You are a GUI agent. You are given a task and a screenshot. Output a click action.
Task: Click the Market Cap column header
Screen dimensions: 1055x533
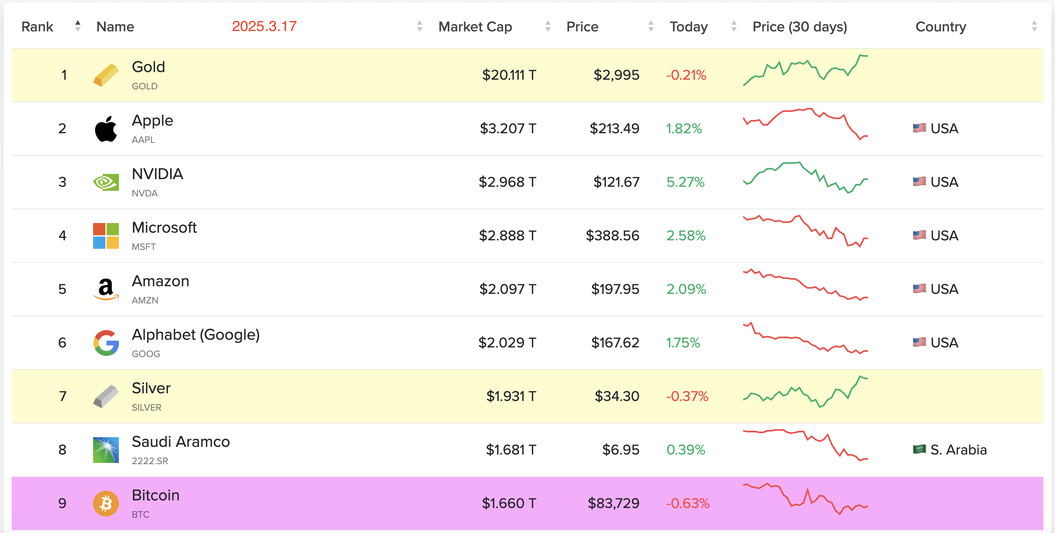475,27
